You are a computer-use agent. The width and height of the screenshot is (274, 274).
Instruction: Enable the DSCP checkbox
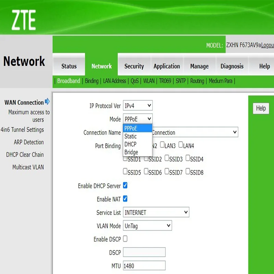click(x=125, y=239)
